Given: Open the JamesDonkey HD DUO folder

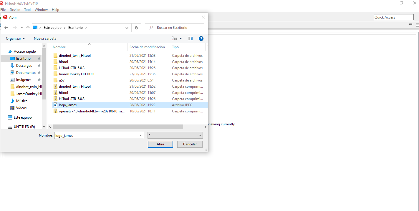Looking at the screenshot, I should pos(76,74).
